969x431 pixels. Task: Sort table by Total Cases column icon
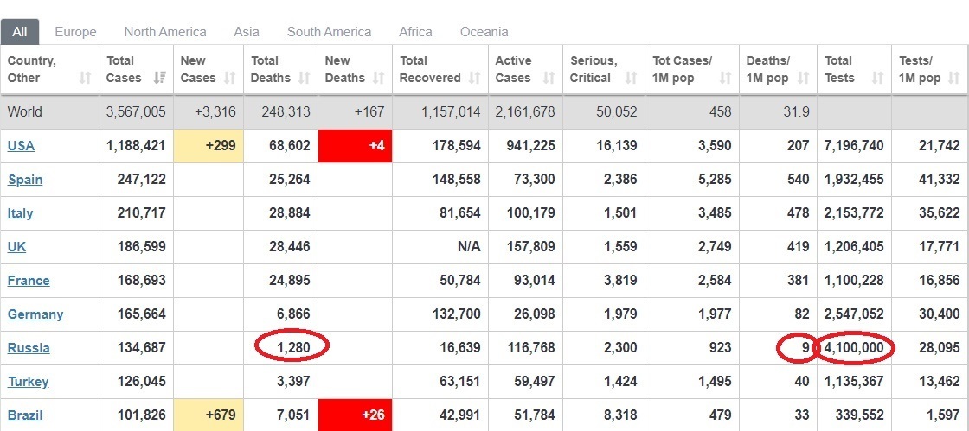(x=159, y=78)
